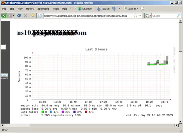Click the speech bubble comments icon
This screenshot has width=183, height=133.
point(142,9)
